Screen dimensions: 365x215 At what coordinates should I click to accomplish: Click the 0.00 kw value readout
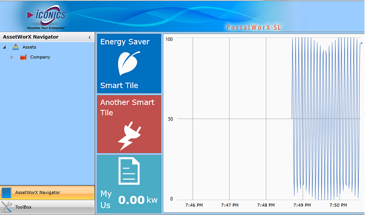tap(138, 200)
